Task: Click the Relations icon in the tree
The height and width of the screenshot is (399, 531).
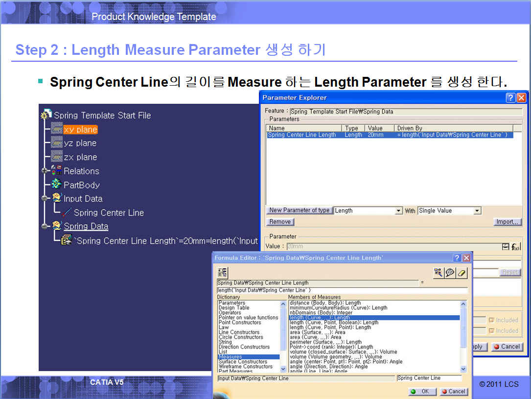Action: tap(57, 171)
